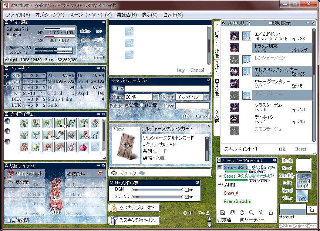Click the lock icon beside stardust input box
Image resolution: width=320 pixels, height=231 pixels.
pyautogui.click(x=311, y=210)
